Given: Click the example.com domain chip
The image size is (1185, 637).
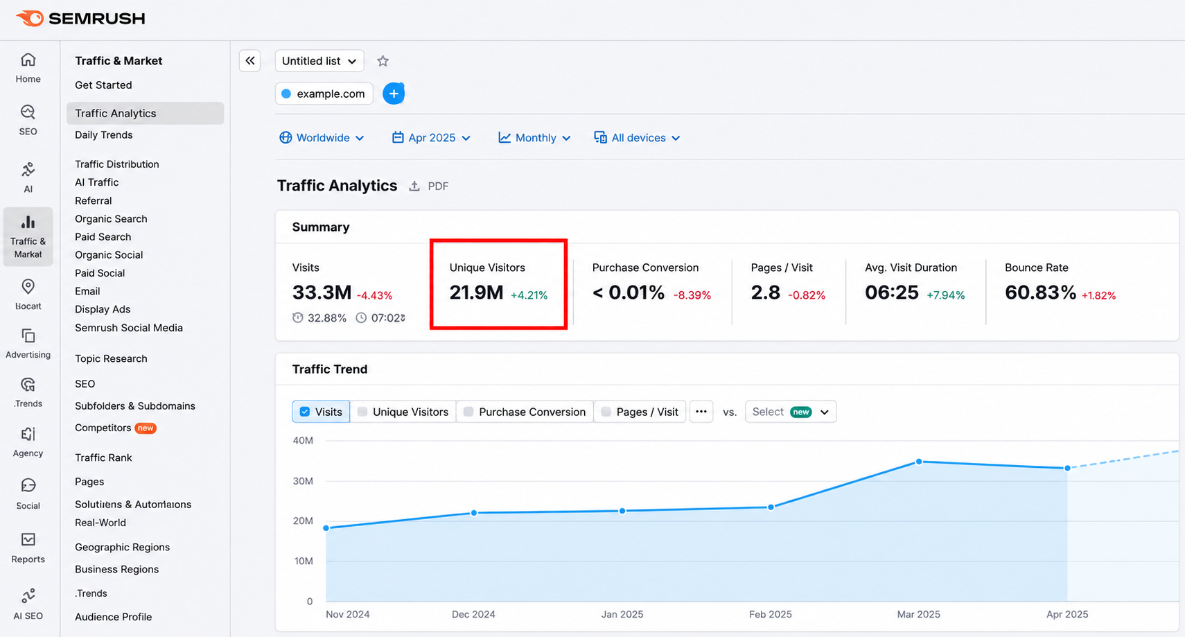Looking at the screenshot, I should [324, 94].
